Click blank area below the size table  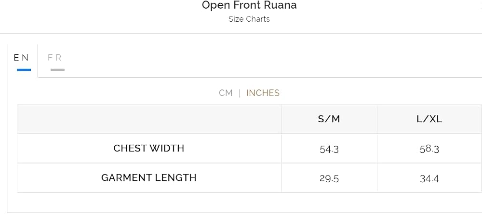click(244, 202)
